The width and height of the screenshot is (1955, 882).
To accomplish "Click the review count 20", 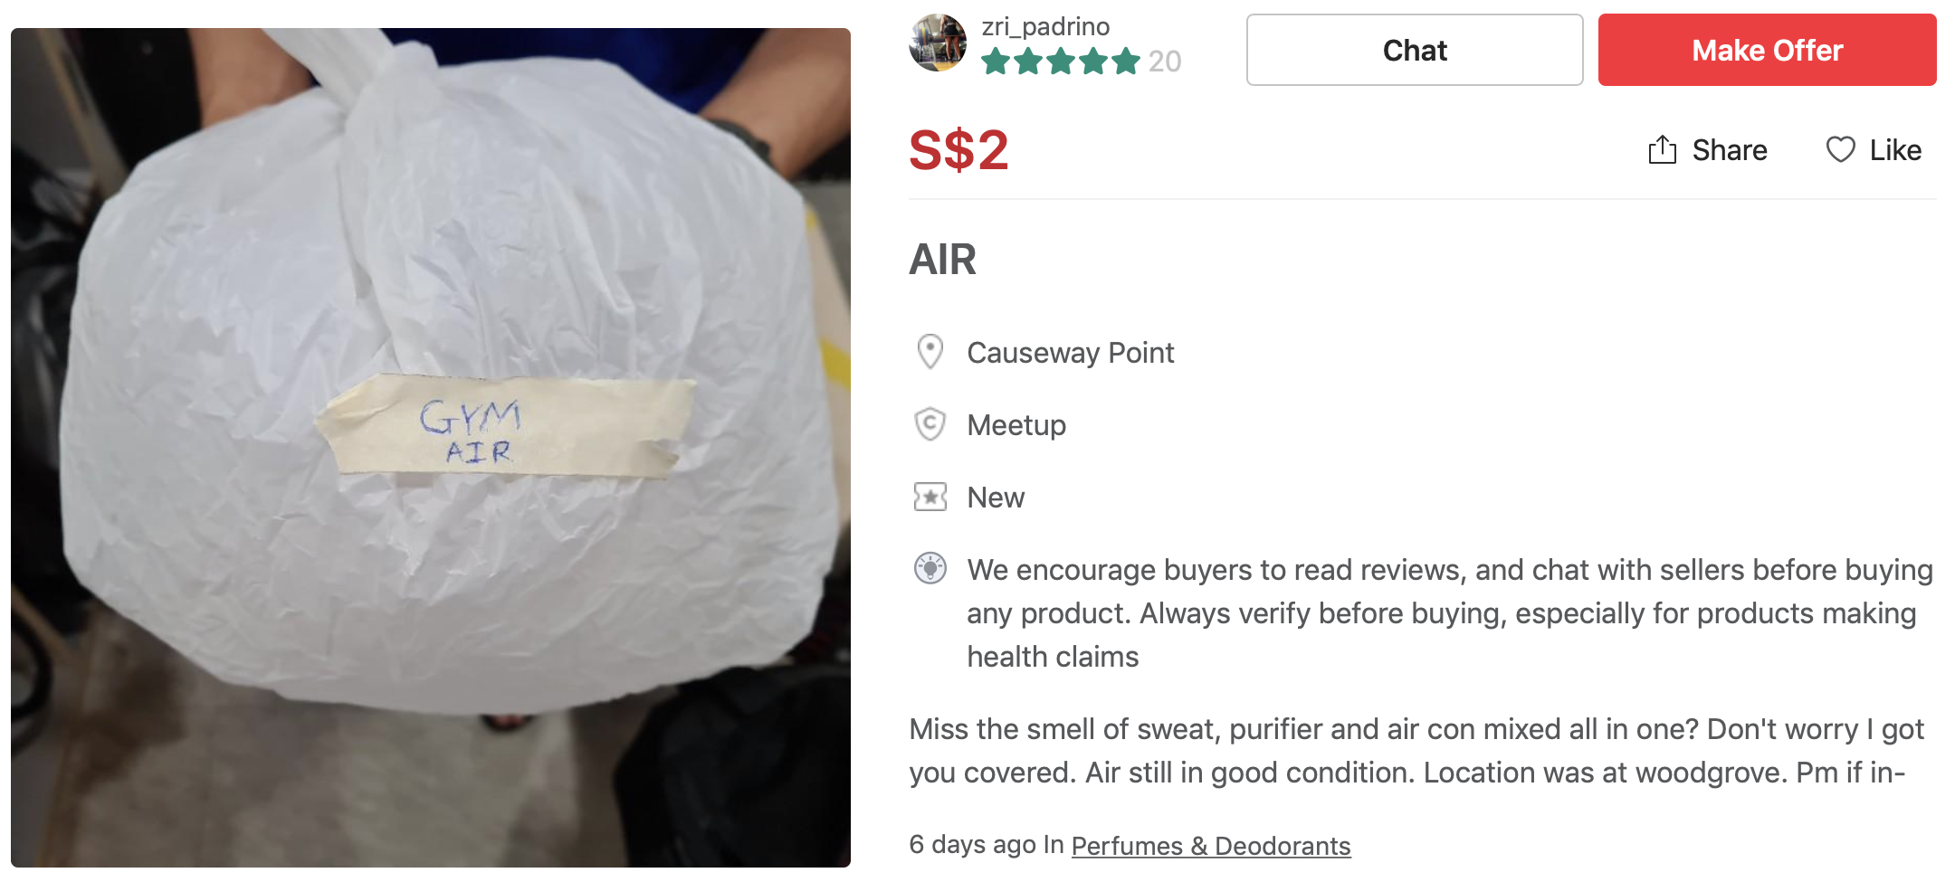I will click(1165, 62).
